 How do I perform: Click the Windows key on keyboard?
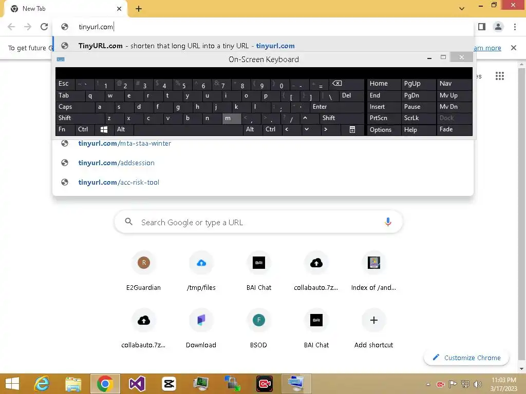click(104, 130)
